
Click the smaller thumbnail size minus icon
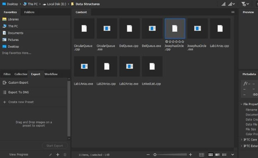[148, 155]
